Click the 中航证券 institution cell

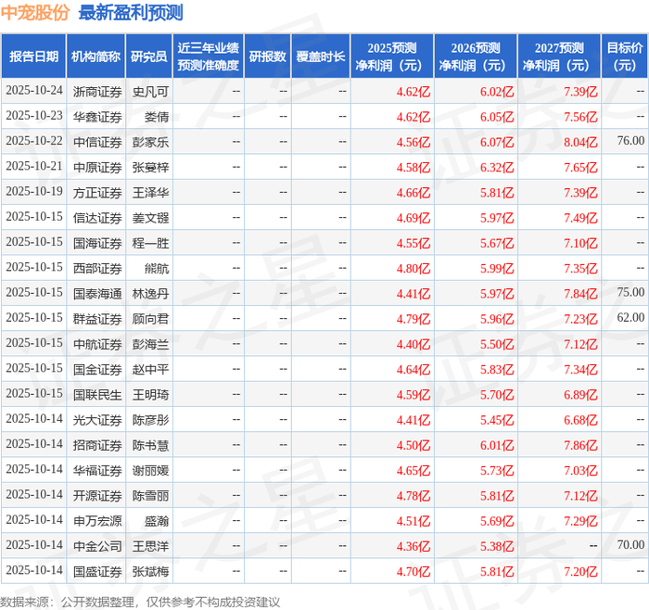97,344
